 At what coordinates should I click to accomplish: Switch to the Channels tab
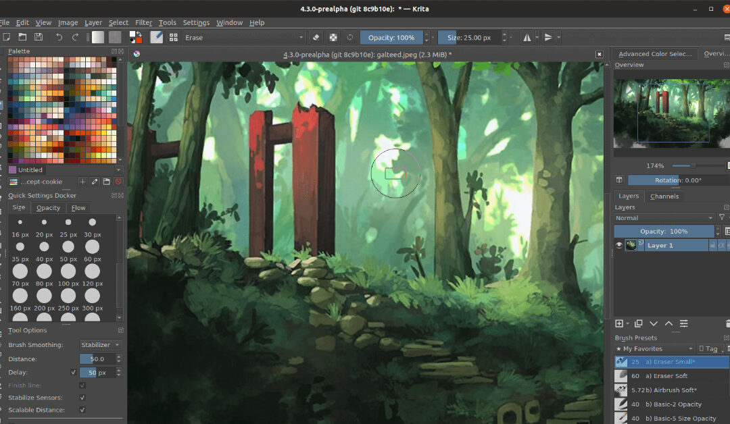pos(664,196)
